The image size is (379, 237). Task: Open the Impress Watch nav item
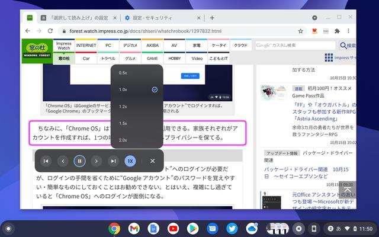64,46
